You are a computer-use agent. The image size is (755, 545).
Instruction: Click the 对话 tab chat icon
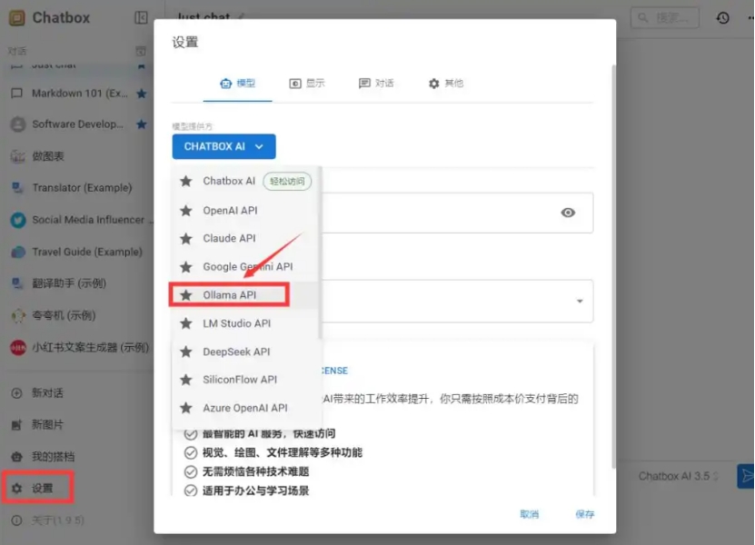(364, 84)
